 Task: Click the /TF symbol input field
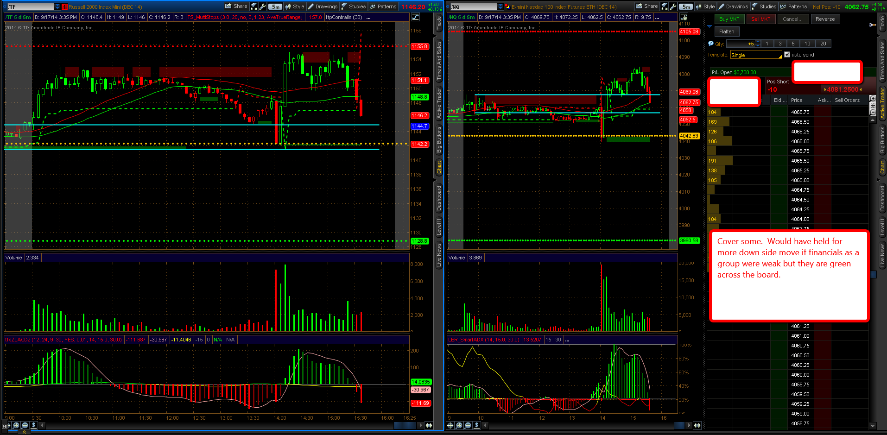point(31,7)
